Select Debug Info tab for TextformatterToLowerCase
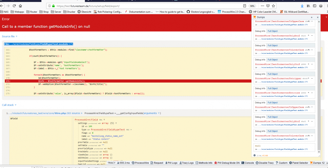 pos(260,46)
